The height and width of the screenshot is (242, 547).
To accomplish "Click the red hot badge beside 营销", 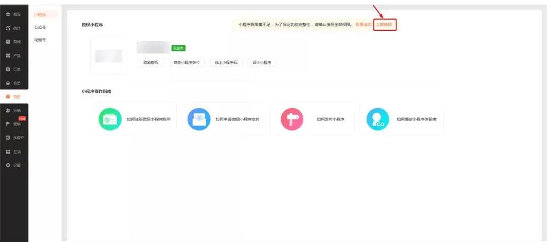I will pyautogui.click(x=22, y=118).
